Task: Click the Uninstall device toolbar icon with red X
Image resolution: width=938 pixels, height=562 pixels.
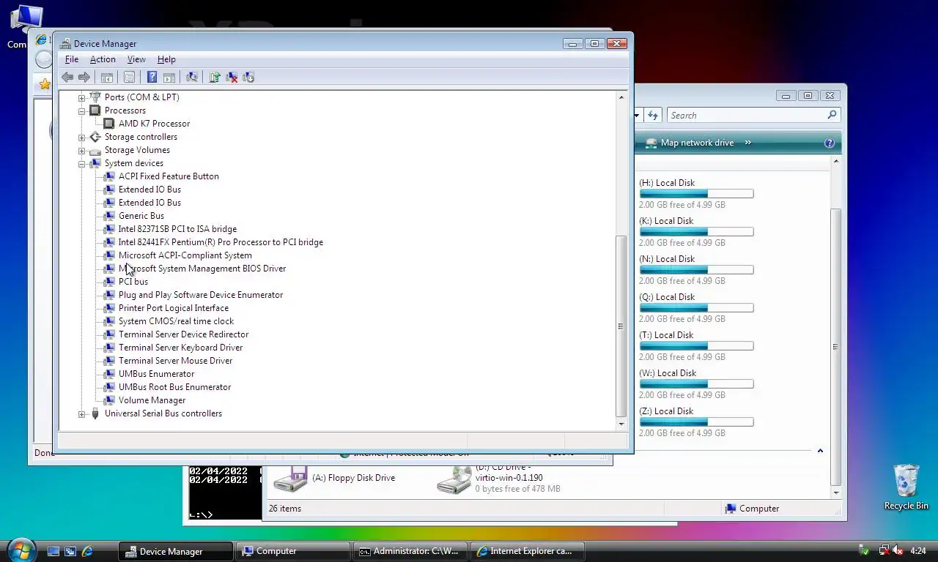Action: coord(232,77)
